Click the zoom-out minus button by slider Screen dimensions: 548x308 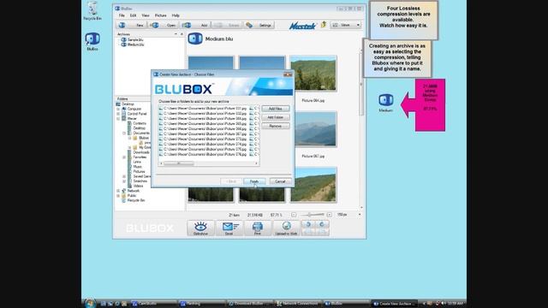pos(294,215)
